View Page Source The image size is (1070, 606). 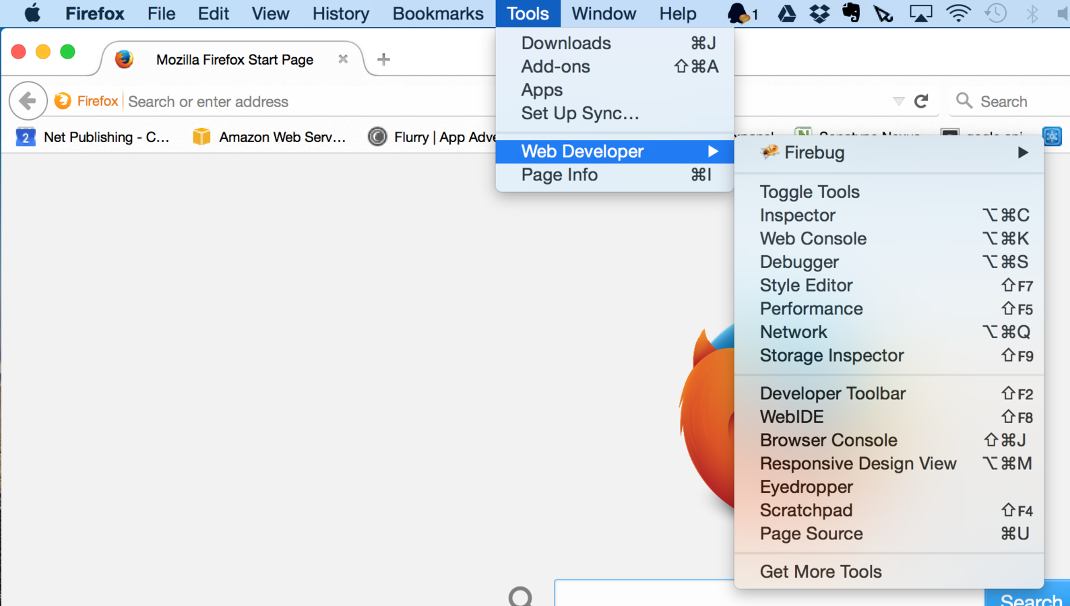[x=889, y=533]
